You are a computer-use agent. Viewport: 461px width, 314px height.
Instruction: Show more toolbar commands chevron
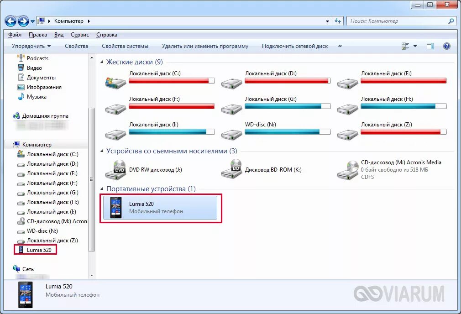tap(340, 46)
